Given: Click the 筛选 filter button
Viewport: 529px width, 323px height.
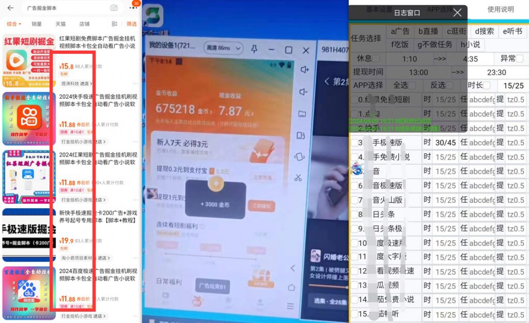Looking at the screenshot, I should pyautogui.click(x=132, y=24).
